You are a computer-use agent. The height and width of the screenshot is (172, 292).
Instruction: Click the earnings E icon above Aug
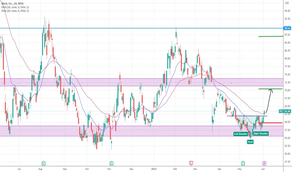[43, 163]
